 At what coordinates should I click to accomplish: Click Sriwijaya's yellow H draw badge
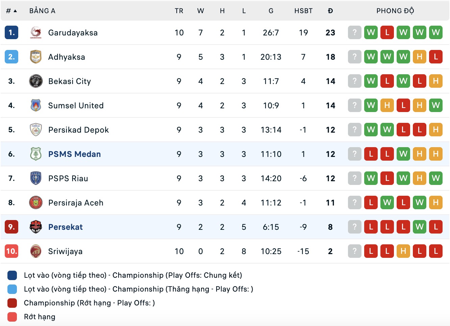pos(403,251)
